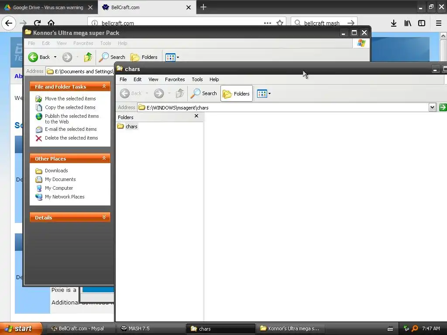
Task: Expand the Details panel
Action: click(104, 217)
